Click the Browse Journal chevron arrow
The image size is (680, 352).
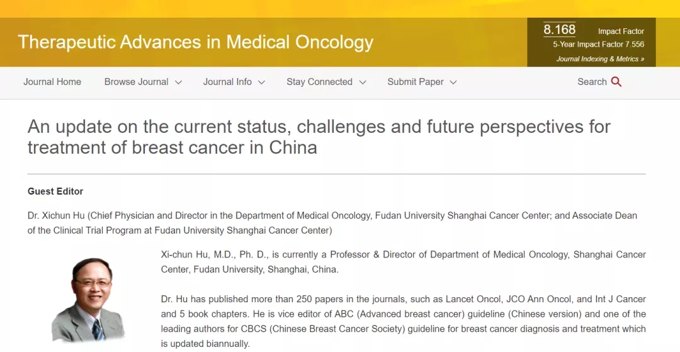(178, 82)
